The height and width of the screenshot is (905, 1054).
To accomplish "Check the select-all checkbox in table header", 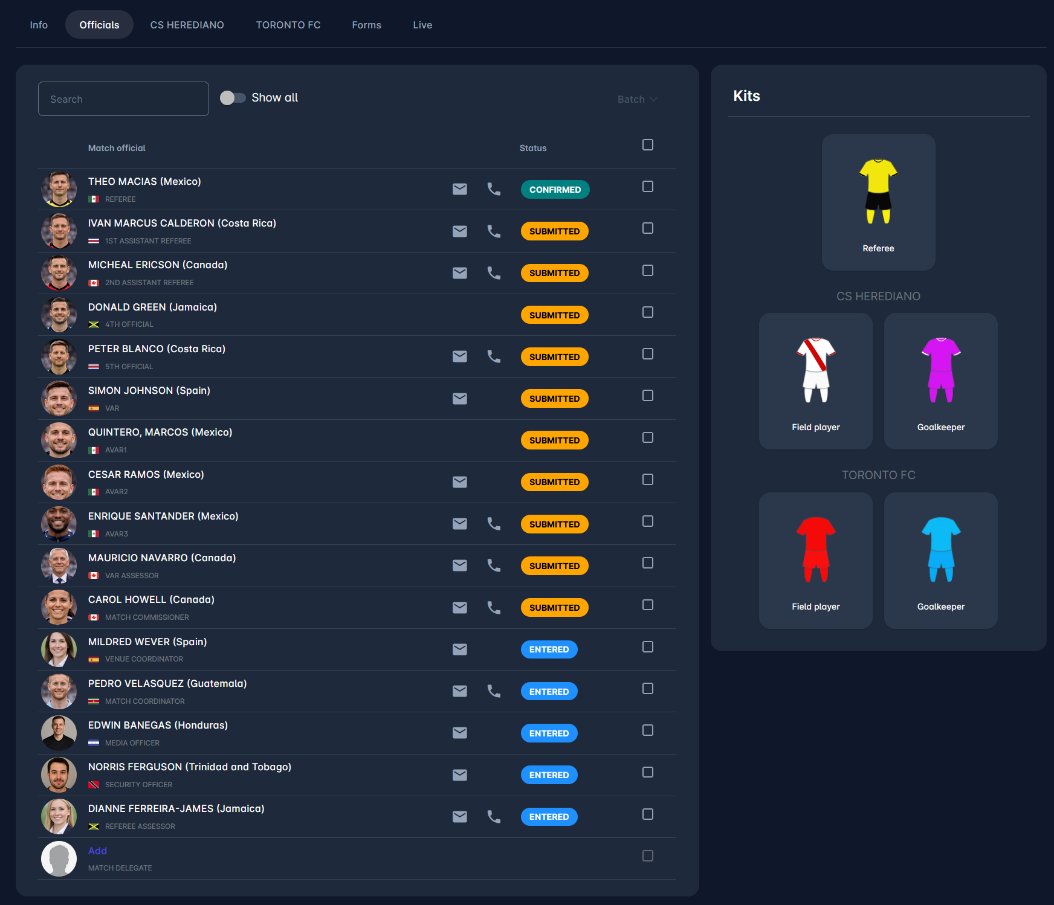I will [x=647, y=145].
